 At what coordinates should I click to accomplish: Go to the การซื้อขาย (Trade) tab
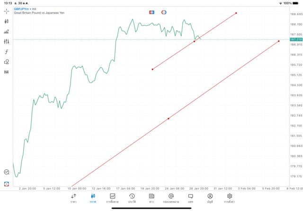(x=113, y=198)
